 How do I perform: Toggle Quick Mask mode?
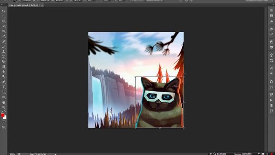[x=3, y=122]
